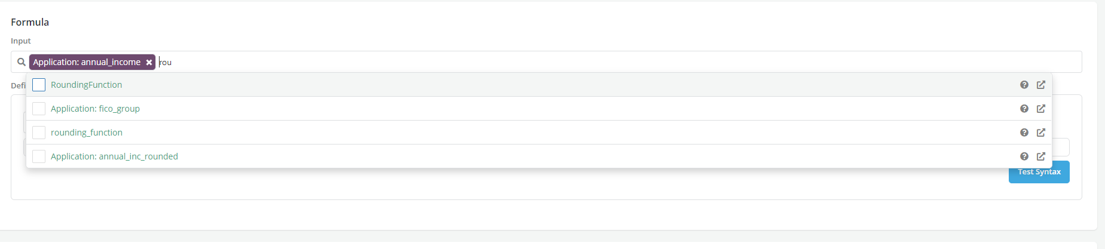
Task: Remove the Application: annual_income tag
Action: click(x=149, y=62)
